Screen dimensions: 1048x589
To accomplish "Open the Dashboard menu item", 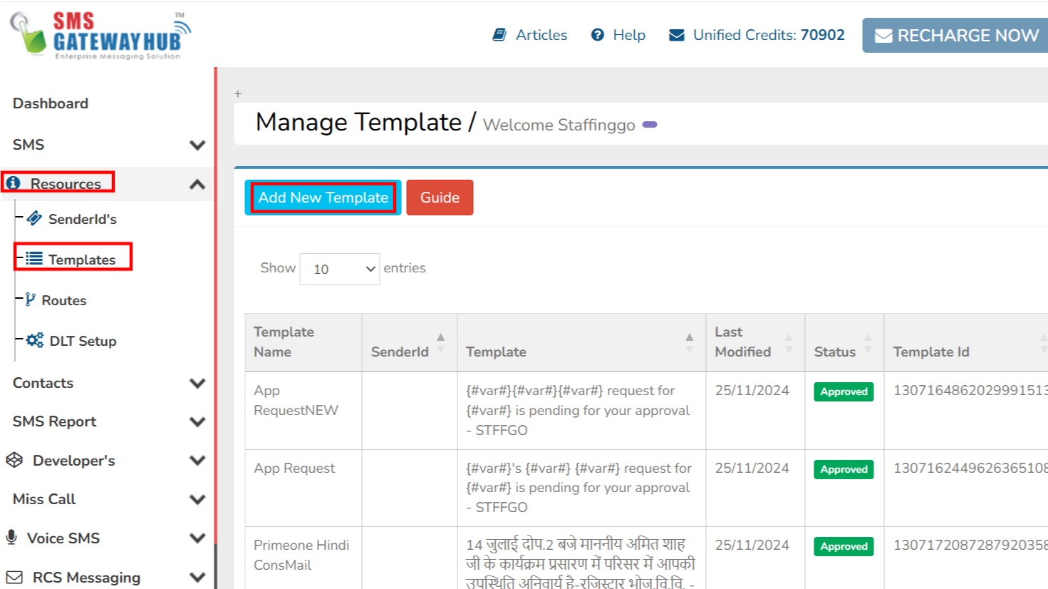I will pyautogui.click(x=51, y=103).
